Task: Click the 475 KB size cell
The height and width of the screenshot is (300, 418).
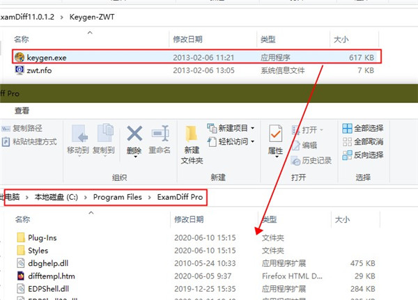Action: click(x=362, y=263)
